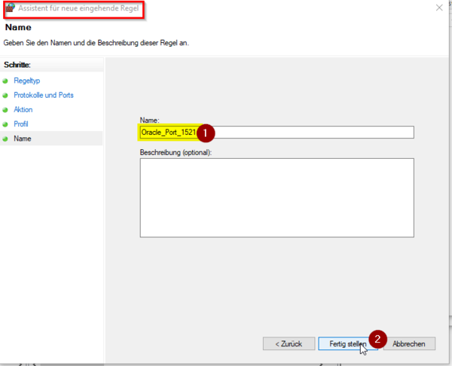This screenshot has width=452, height=366.
Task: Select the Name step in sidebar
Action: pos(23,139)
